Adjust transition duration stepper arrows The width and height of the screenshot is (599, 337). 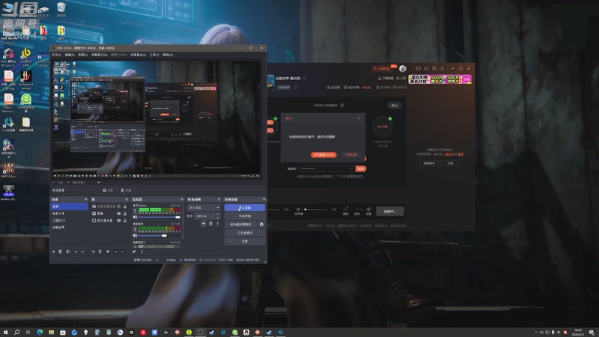(218, 216)
